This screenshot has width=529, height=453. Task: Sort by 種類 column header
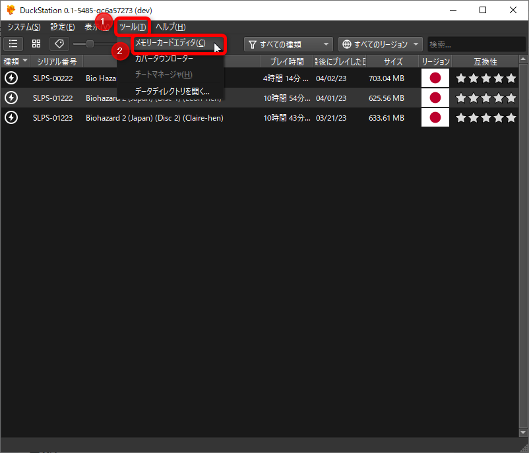point(16,61)
